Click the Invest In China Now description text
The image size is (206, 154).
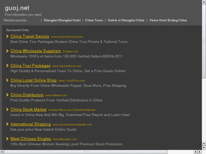pos(70,115)
